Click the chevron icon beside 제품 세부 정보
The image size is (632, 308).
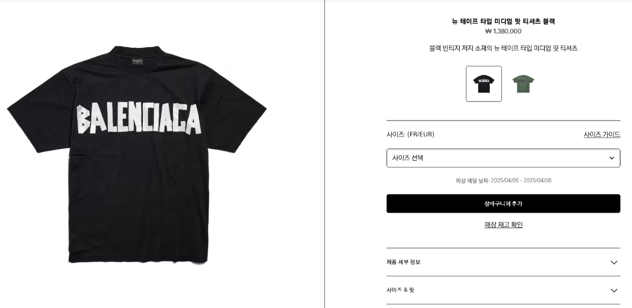point(614,262)
